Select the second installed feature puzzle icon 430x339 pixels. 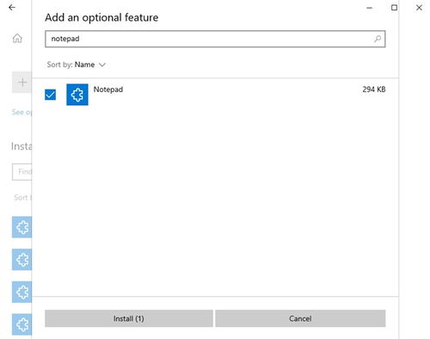tap(22, 260)
